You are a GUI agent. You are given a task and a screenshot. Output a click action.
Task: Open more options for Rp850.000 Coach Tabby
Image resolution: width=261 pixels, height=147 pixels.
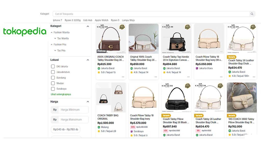[x=156, y=77]
